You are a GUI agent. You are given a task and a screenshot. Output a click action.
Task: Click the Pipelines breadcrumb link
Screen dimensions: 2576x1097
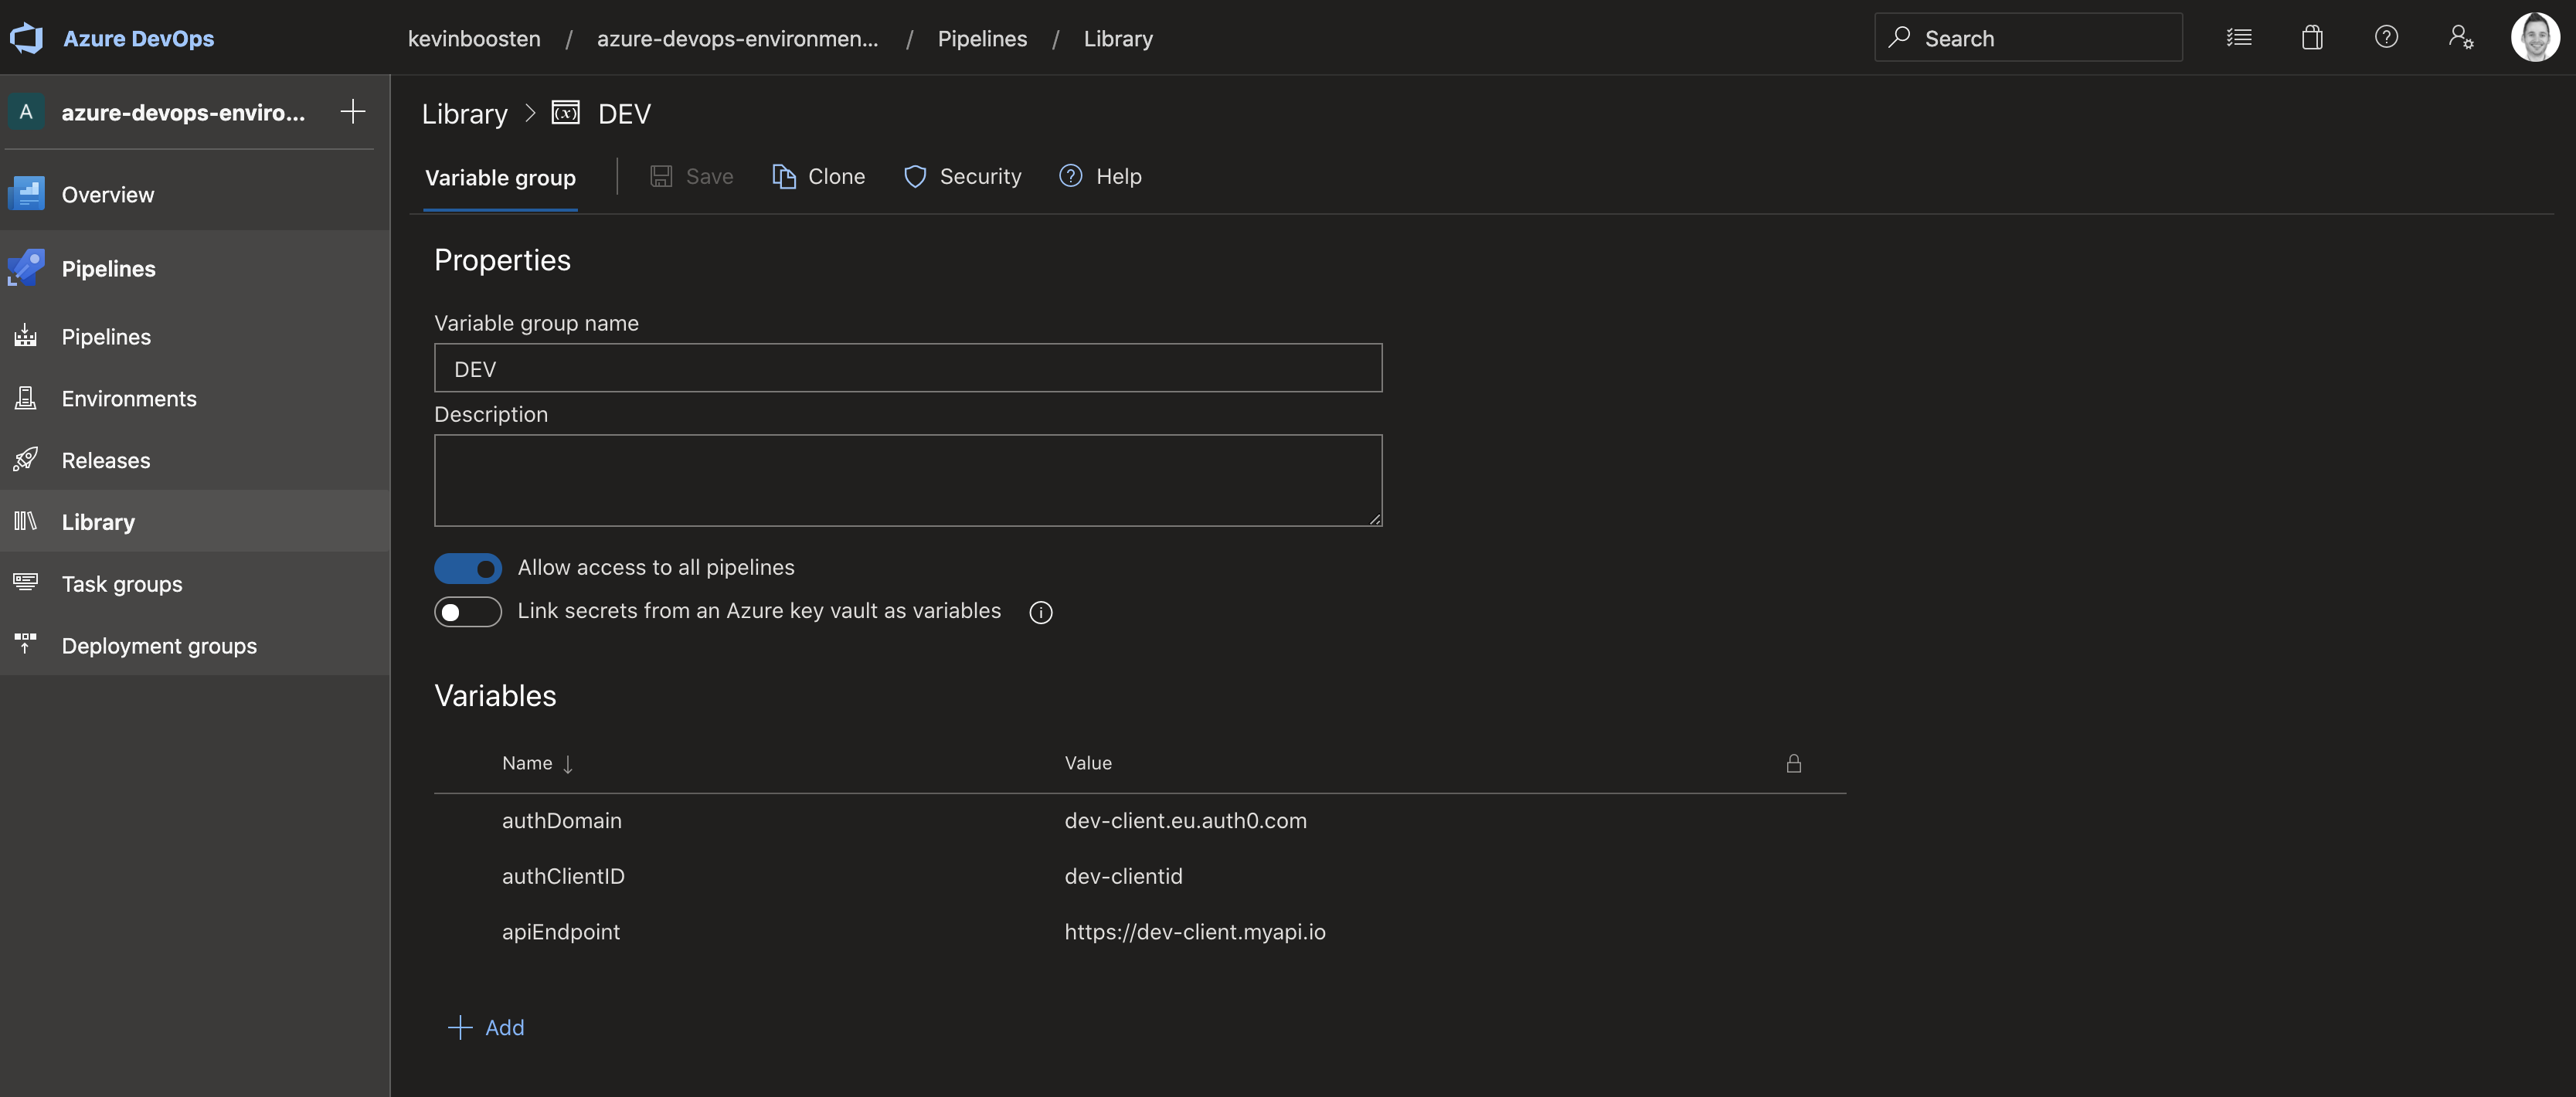point(982,38)
